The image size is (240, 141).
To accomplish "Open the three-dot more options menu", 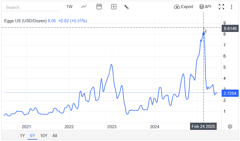I will click(232, 7).
